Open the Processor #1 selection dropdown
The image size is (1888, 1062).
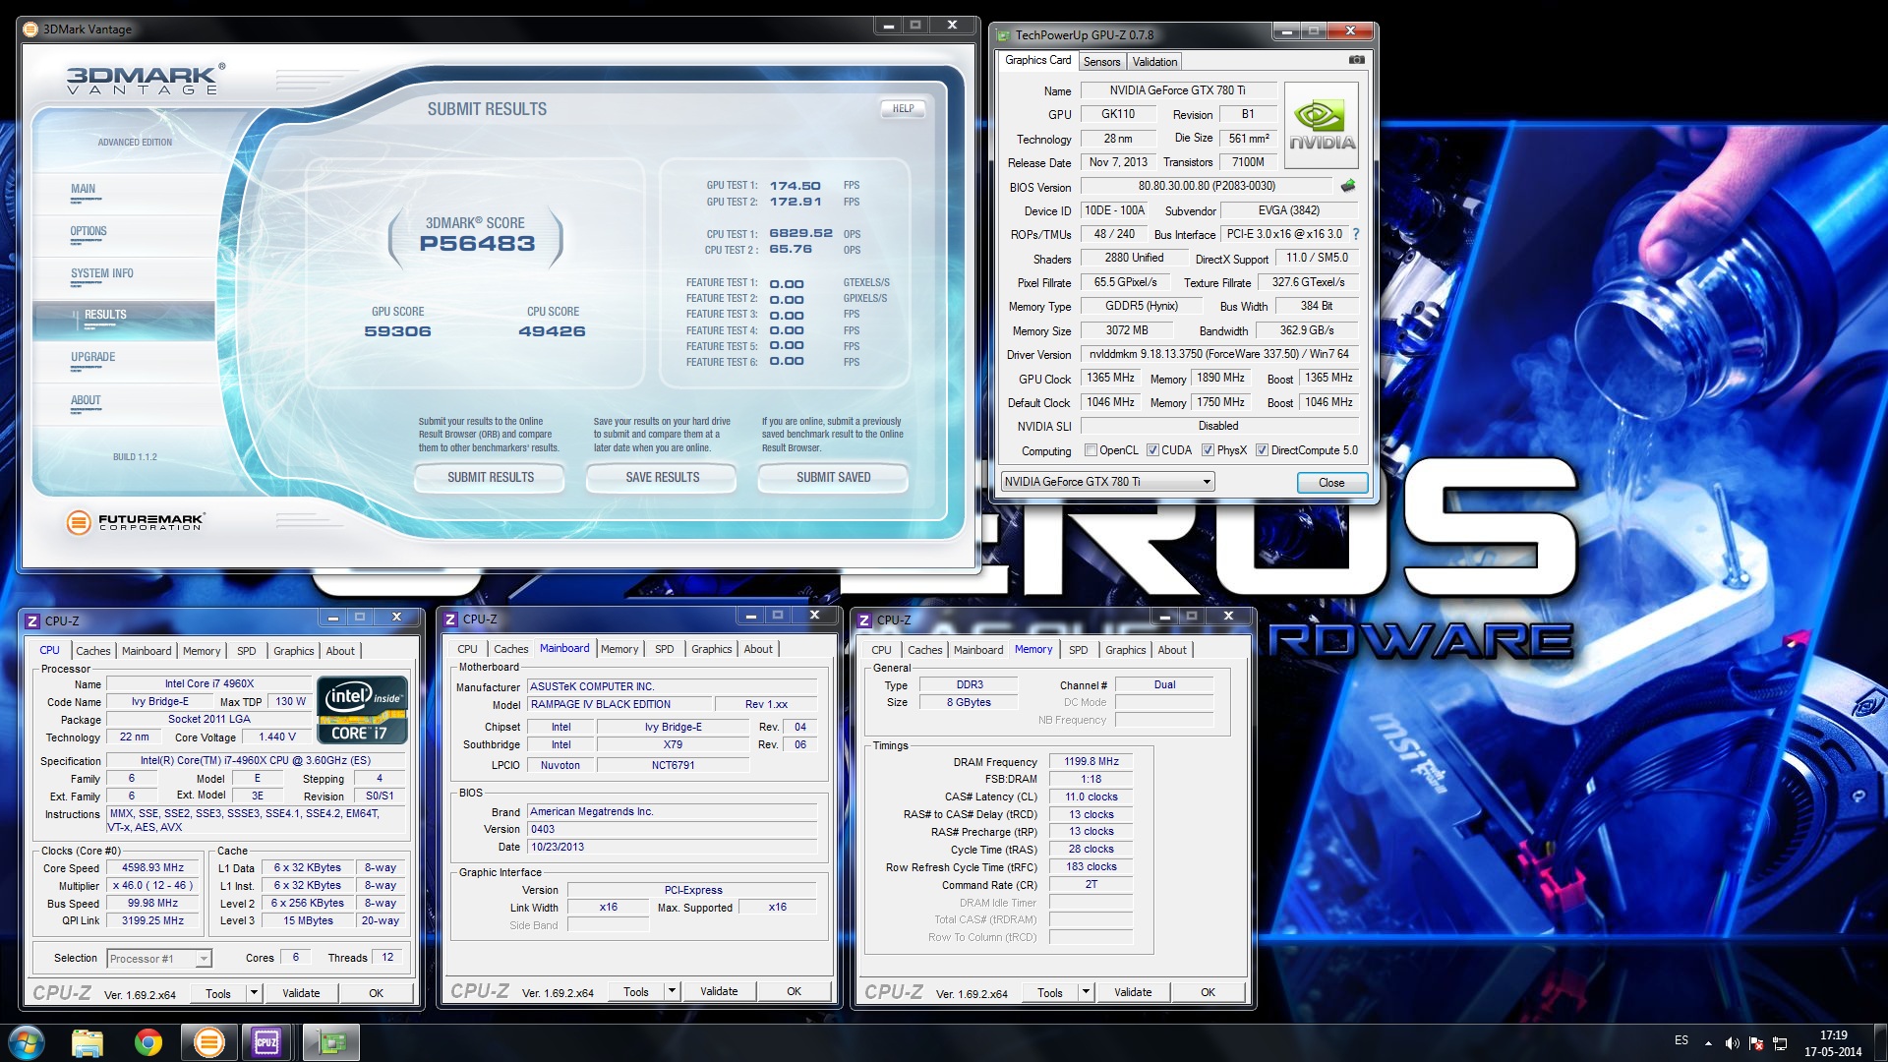(159, 958)
